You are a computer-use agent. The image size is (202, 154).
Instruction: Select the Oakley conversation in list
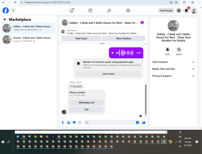[28, 28]
